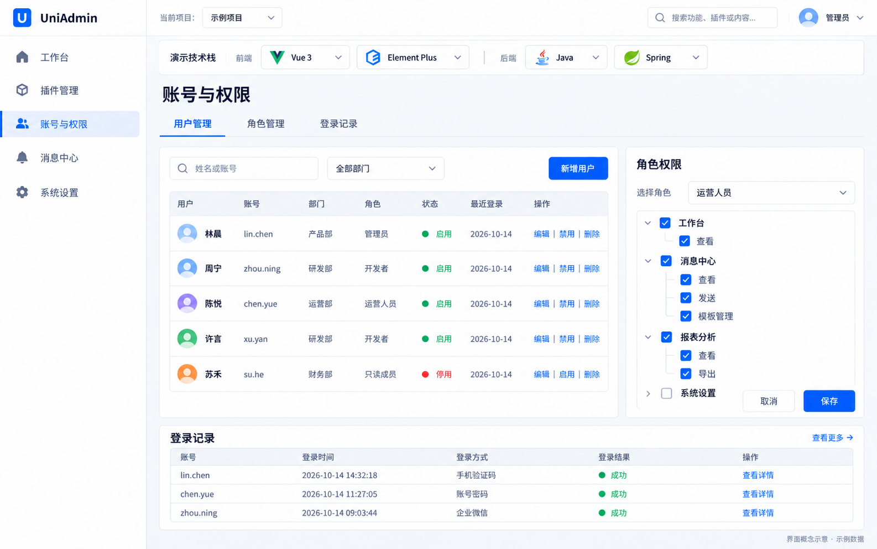Screen dimensions: 877x549
Task: Expand the 系统设置 tree node
Action: pyautogui.click(x=648, y=393)
